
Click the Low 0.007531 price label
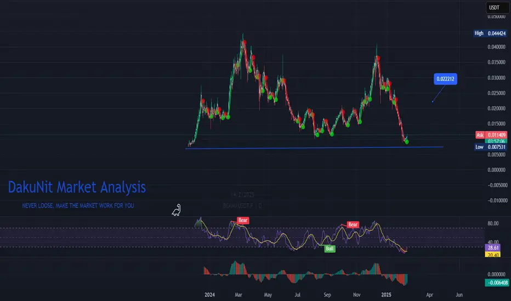click(x=490, y=147)
